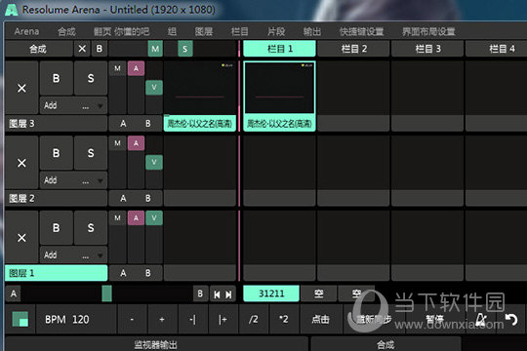
Task: Click the crossfader handle between A and B
Action: pos(107,293)
